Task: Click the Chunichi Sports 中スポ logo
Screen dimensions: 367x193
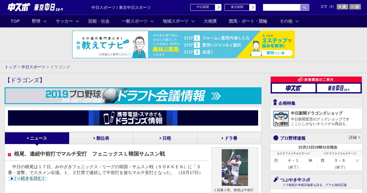Action: coord(19,7)
